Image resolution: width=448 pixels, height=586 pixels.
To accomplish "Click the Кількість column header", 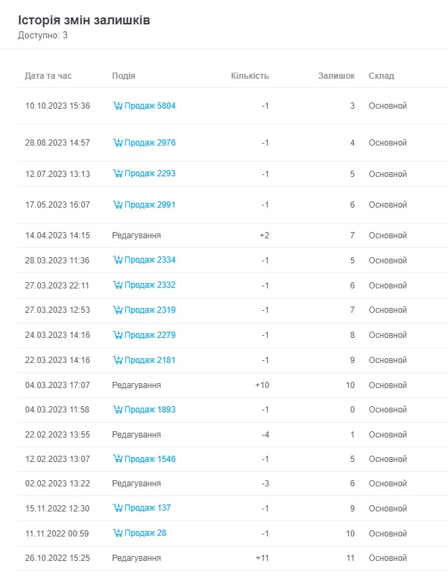I will (250, 76).
